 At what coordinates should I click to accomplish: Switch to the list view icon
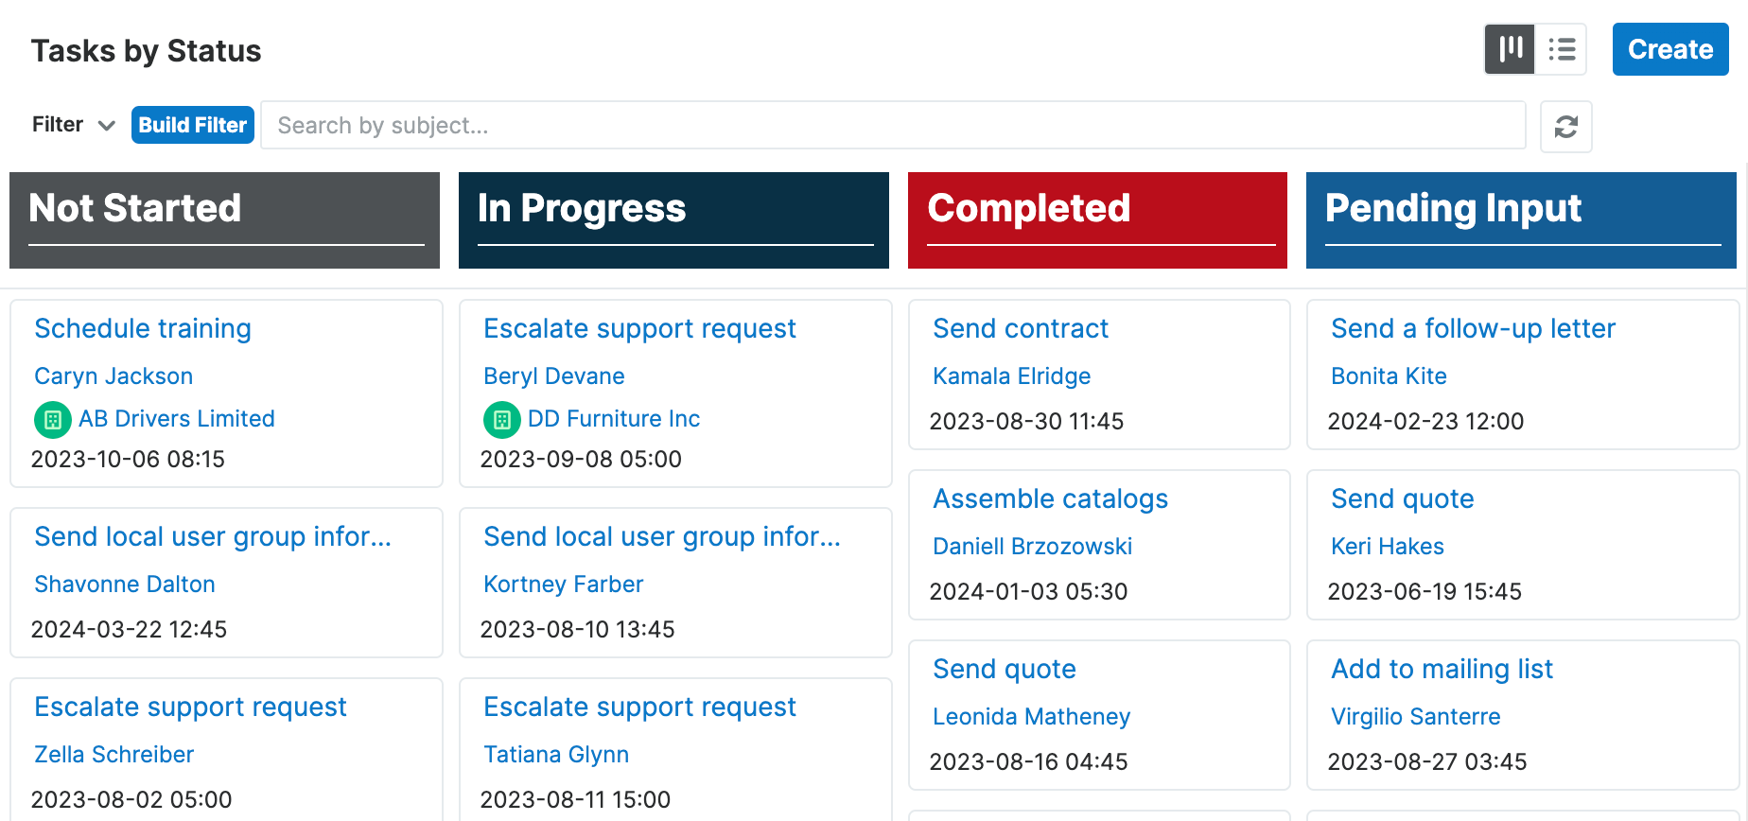[x=1562, y=49]
